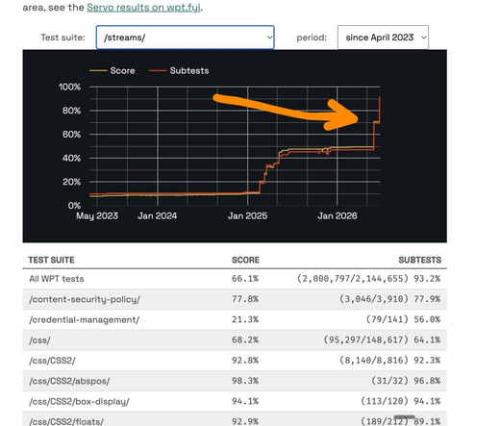Click subtests value (2,000,797/2,144,655) 93.2%

368,279
